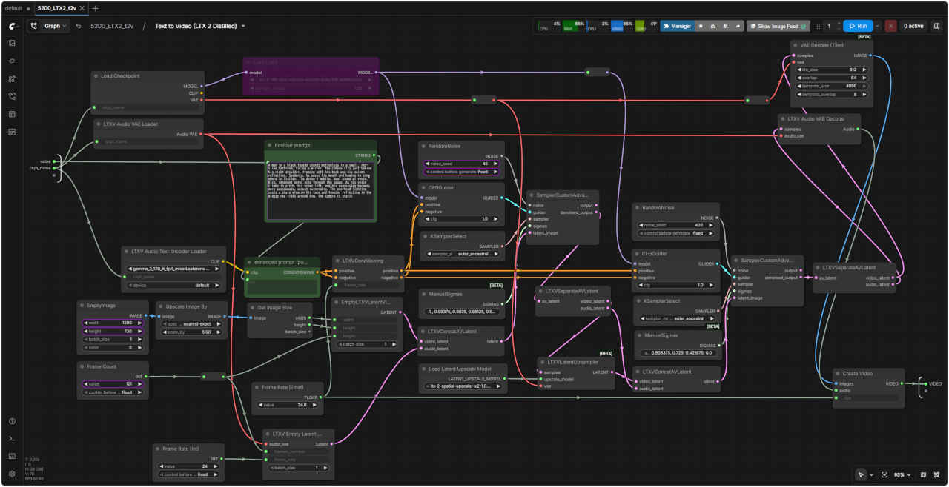Adjust first CFGGuider cfg 1.0 value
The image size is (949, 487).
tap(461, 219)
